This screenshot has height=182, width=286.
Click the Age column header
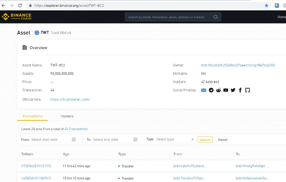click(x=66, y=154)
